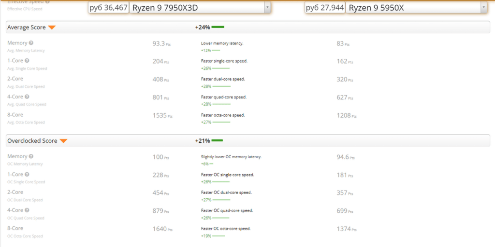The height and width of the screenshot is (247, 495).
Task: Collapse the Average Score section
Action: tap(248, 27)
